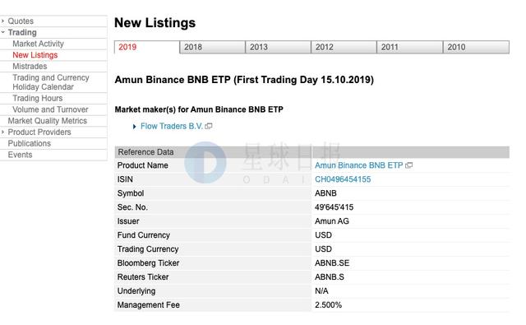This screenshot has height=325, width=526.
Task: Switch to the 2011 tab
Action: 409,47
